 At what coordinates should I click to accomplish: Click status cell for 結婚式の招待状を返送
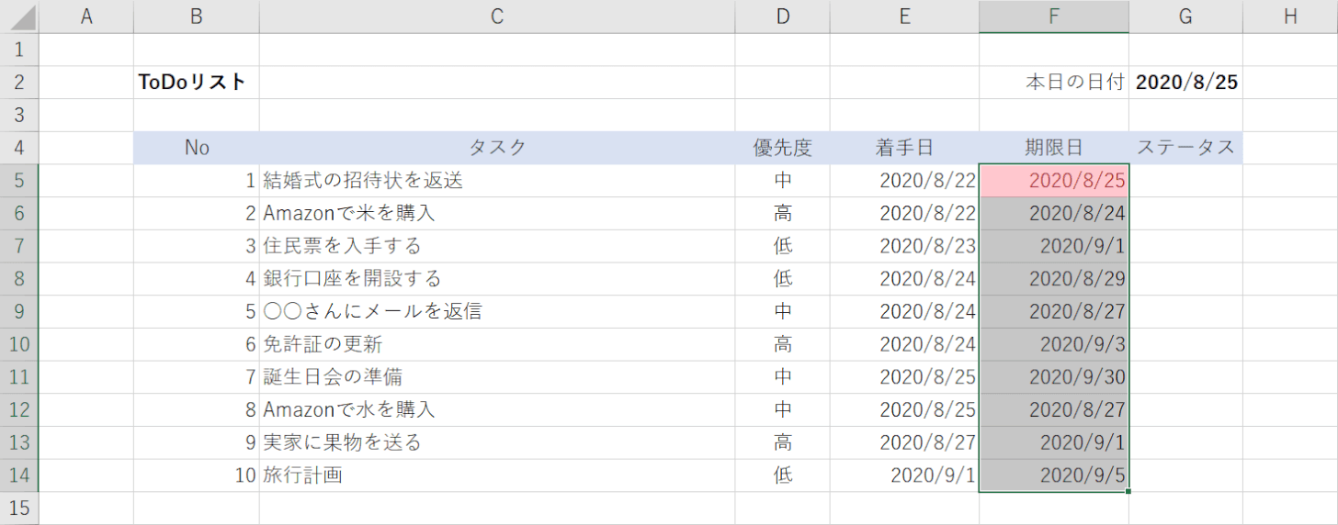coord(1186,181)
